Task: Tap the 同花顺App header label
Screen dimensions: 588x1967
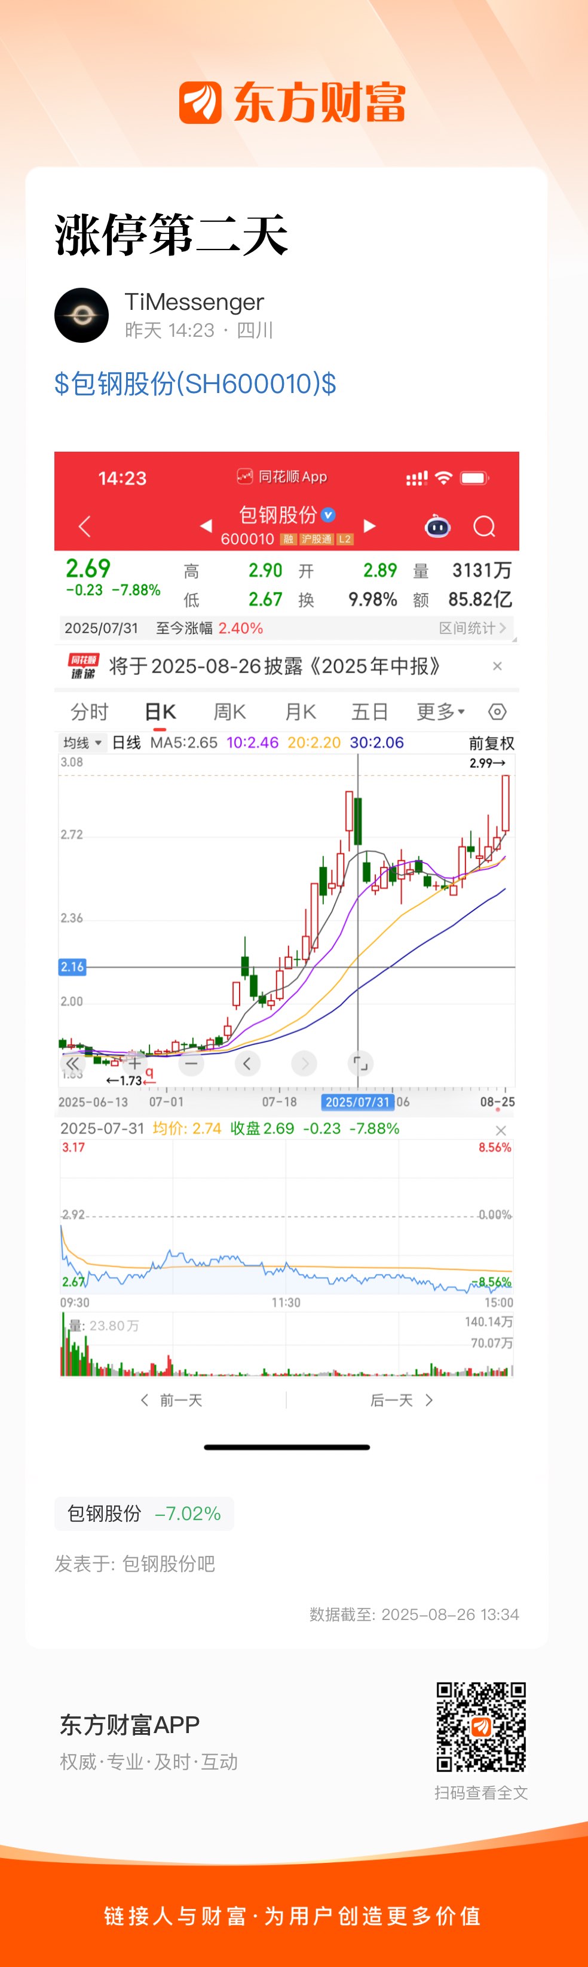Action: 281,476
